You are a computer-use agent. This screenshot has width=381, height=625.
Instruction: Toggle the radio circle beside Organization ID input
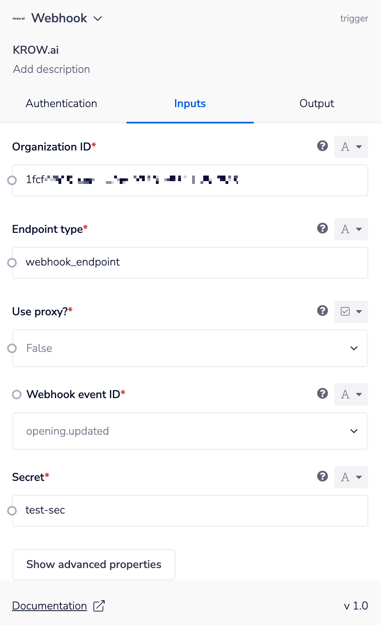point(12,180)
